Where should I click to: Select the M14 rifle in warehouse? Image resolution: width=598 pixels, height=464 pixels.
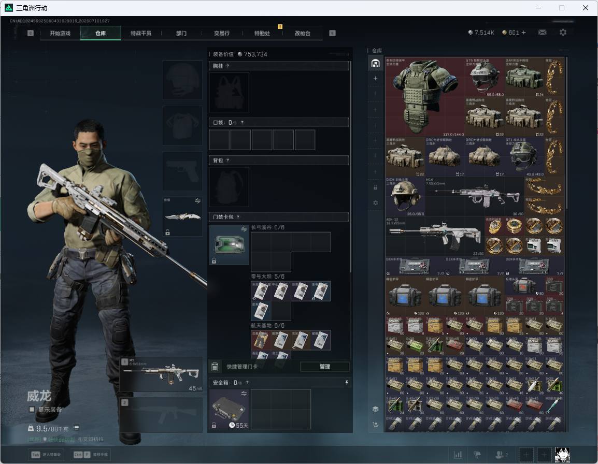click(474, 196)
